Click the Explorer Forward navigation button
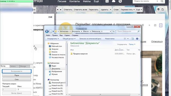The height and width of the screenshot is (96, 171). click(x=50, y=31)
